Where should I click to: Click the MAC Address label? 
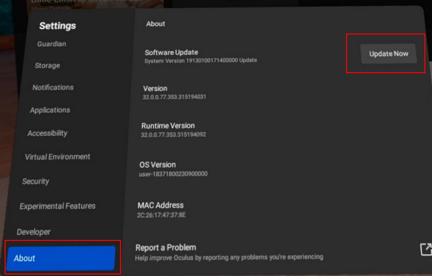tap(160, 205)
